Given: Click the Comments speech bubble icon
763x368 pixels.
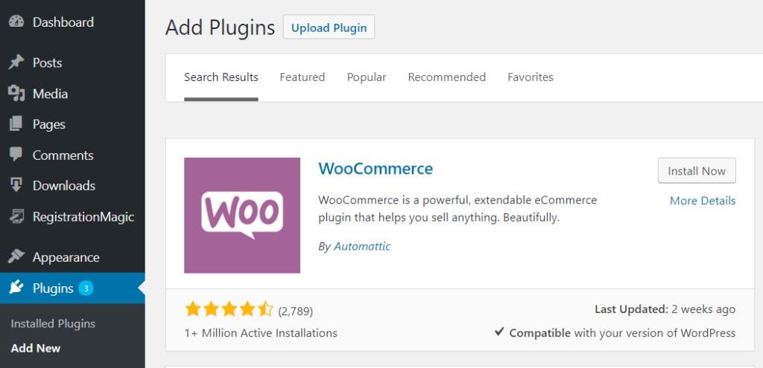Looking at the screenshot, I should point(16,155).
